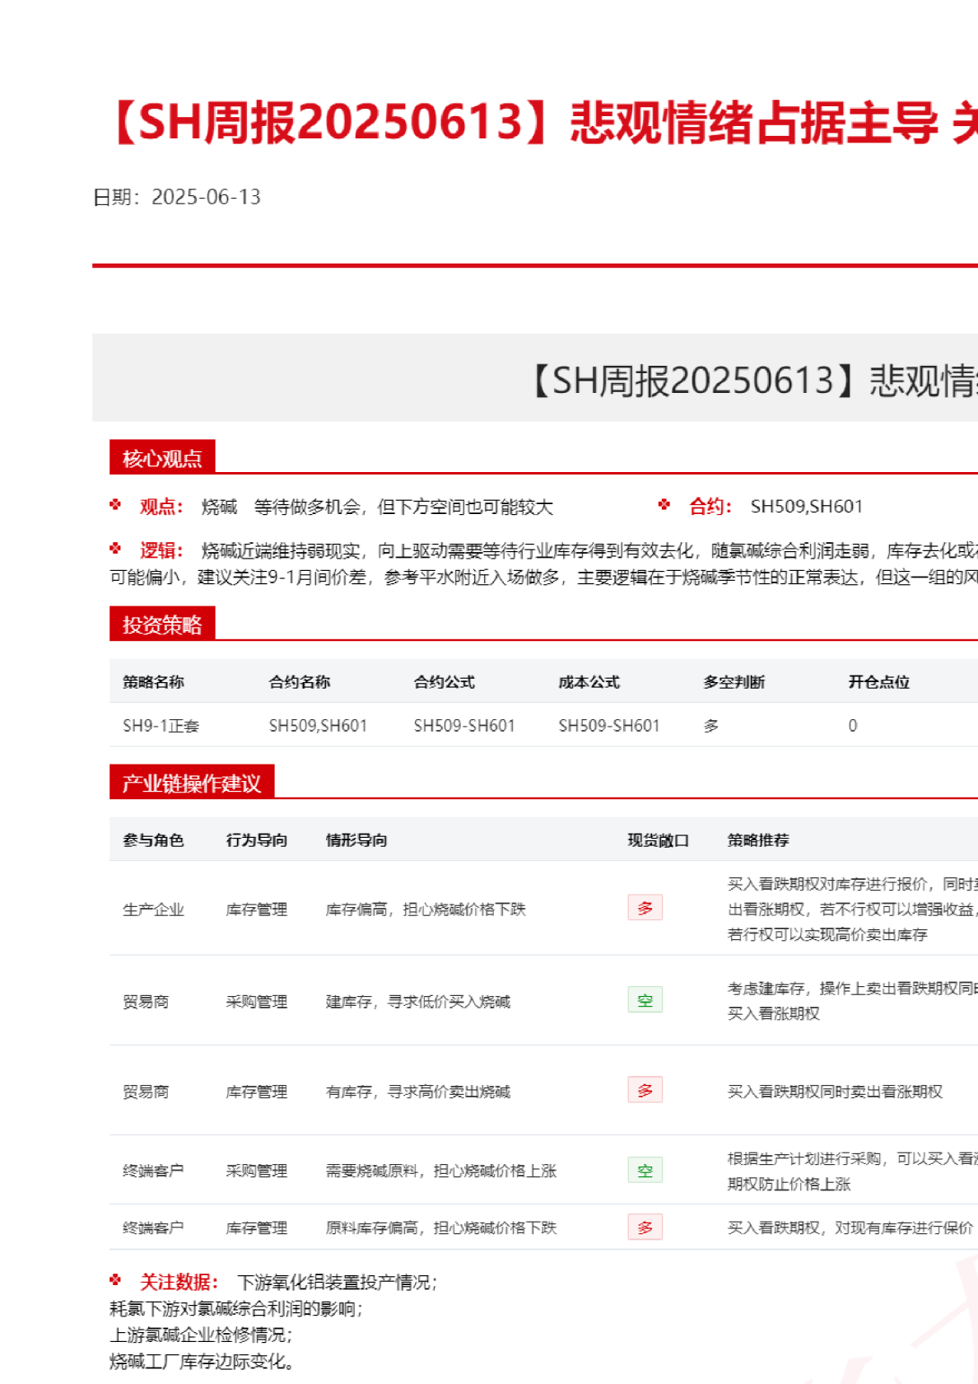Click the red 多 badge in 生产企业 row

point(645,908)
